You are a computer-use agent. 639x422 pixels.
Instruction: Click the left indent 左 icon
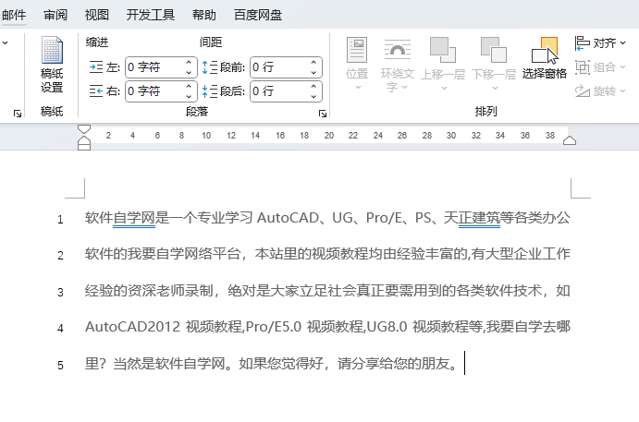click(x=96, y=66)
